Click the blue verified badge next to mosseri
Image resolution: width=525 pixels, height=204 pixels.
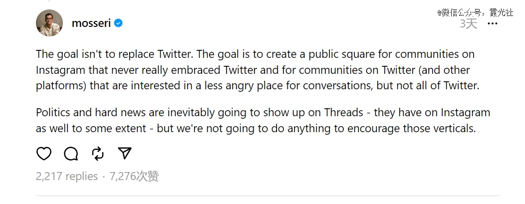pos(118,23)
